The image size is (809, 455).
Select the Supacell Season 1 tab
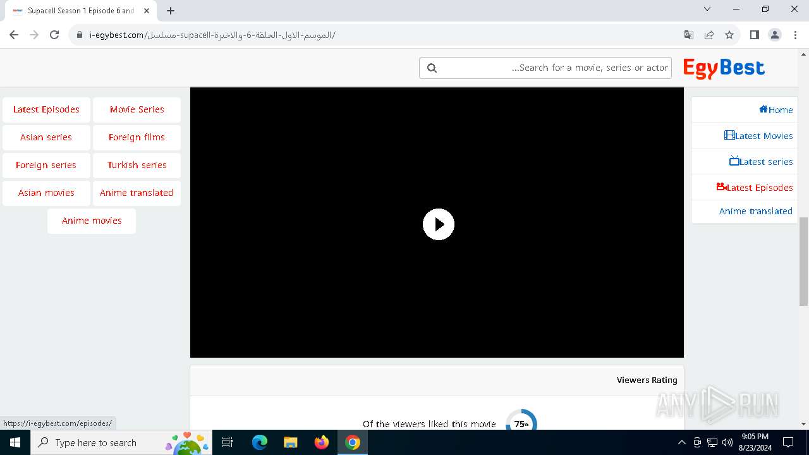point(81,11)
